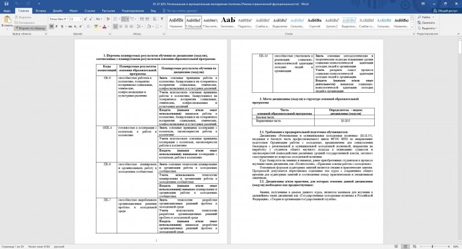Apply yellow text highlight color
The image size is (462, 249).
click(x=96, y=27)
